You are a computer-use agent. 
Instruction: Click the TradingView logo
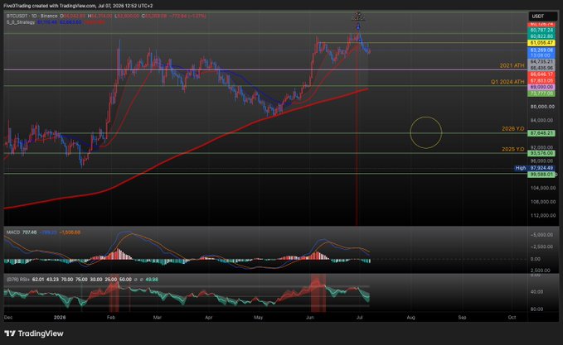[34, 333]
